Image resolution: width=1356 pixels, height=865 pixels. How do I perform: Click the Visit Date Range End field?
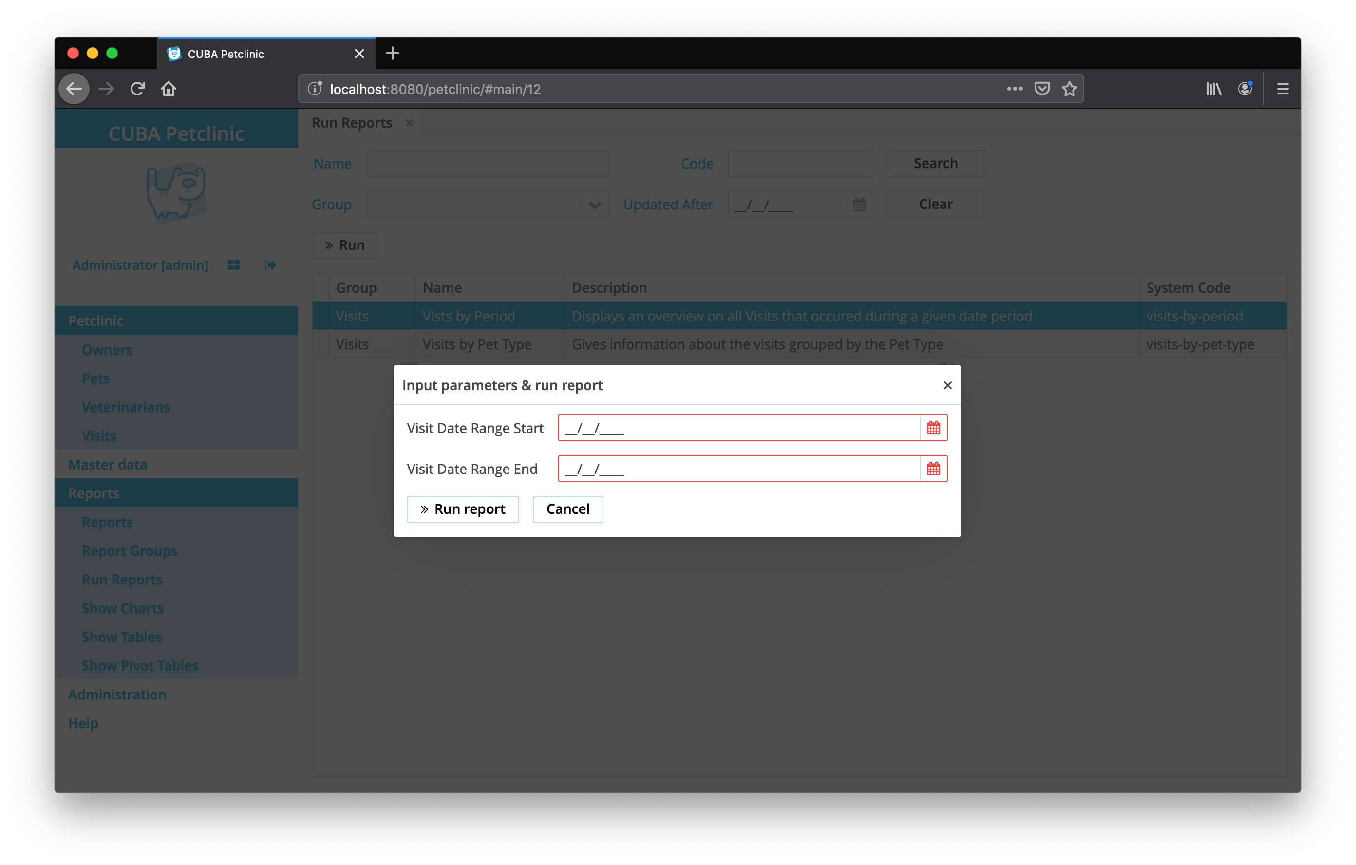(x=738, y=469)
